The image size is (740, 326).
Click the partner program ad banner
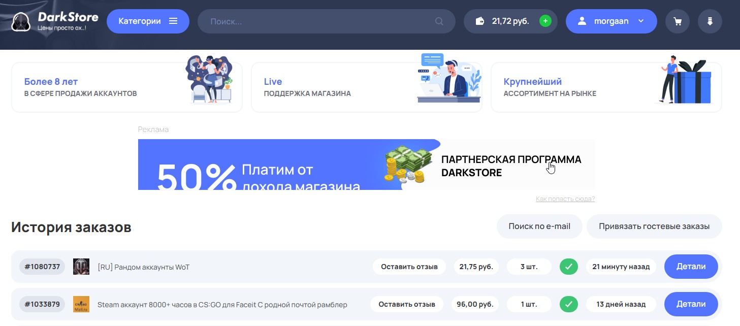pyautogui.click(x=366, y=165)
